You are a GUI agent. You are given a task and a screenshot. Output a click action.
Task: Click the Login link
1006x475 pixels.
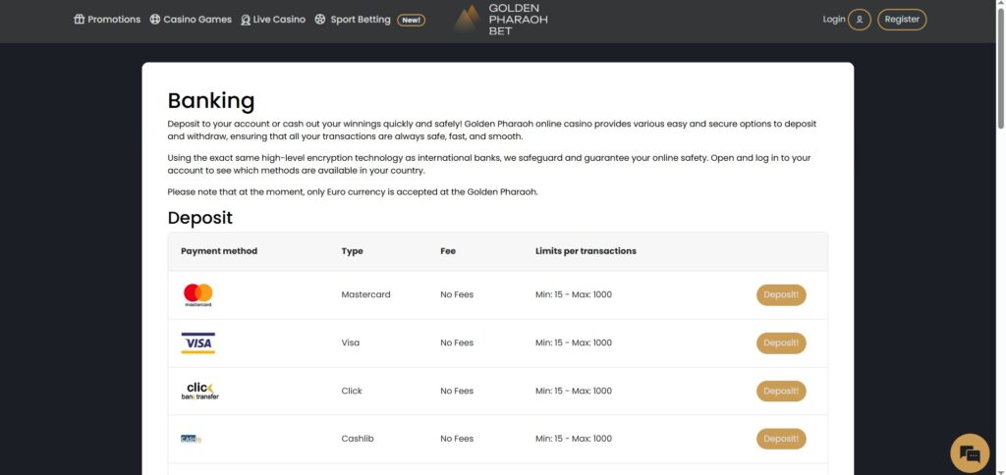click(833, 20)
